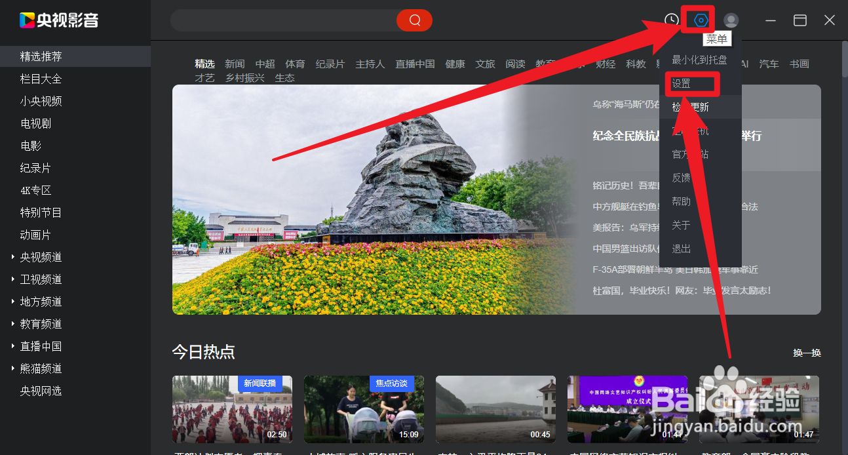Screen dimensions: 848x455
Task: Select 检查更新 in the menu
Action: point(690,107)
